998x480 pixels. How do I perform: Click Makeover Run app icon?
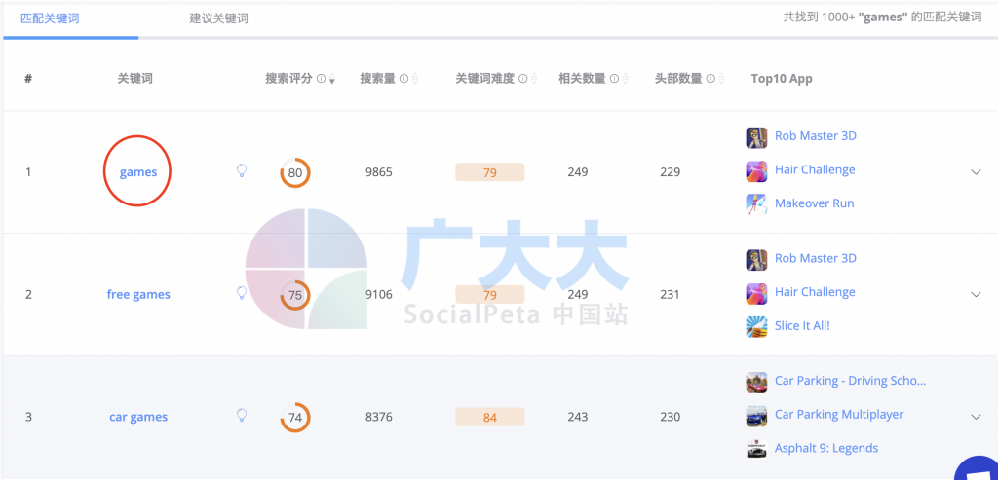(756, 203)
